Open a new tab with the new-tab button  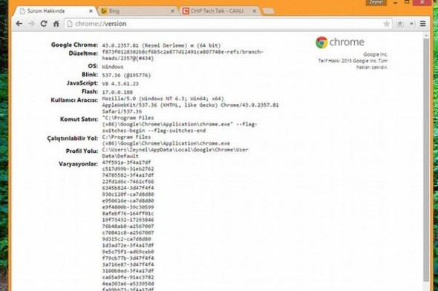pyautogui.click(x=269, y=11)
